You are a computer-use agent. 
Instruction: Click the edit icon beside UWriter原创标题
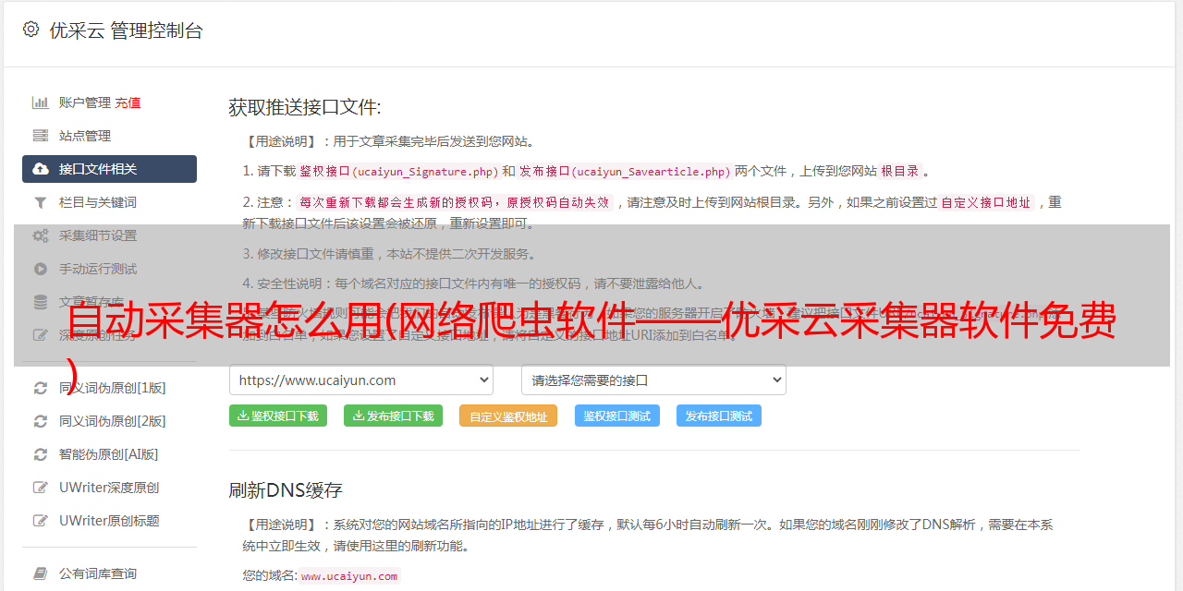tap(41, 521)
